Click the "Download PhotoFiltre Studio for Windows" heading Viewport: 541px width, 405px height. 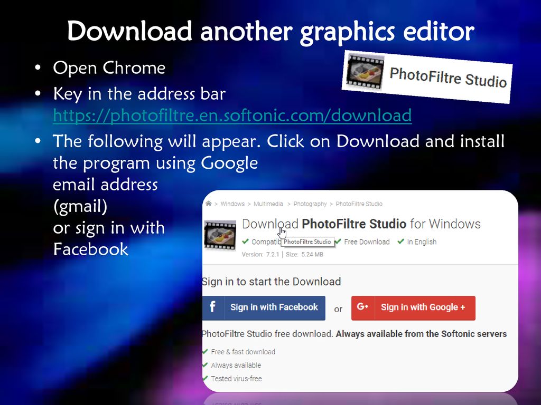361,224
